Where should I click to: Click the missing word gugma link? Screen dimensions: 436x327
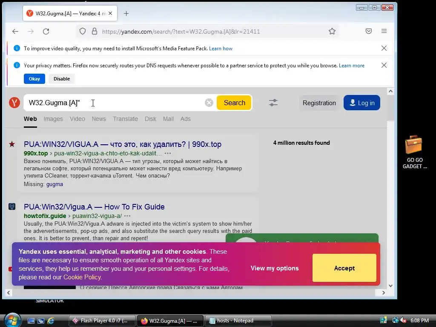pos(54,184)
